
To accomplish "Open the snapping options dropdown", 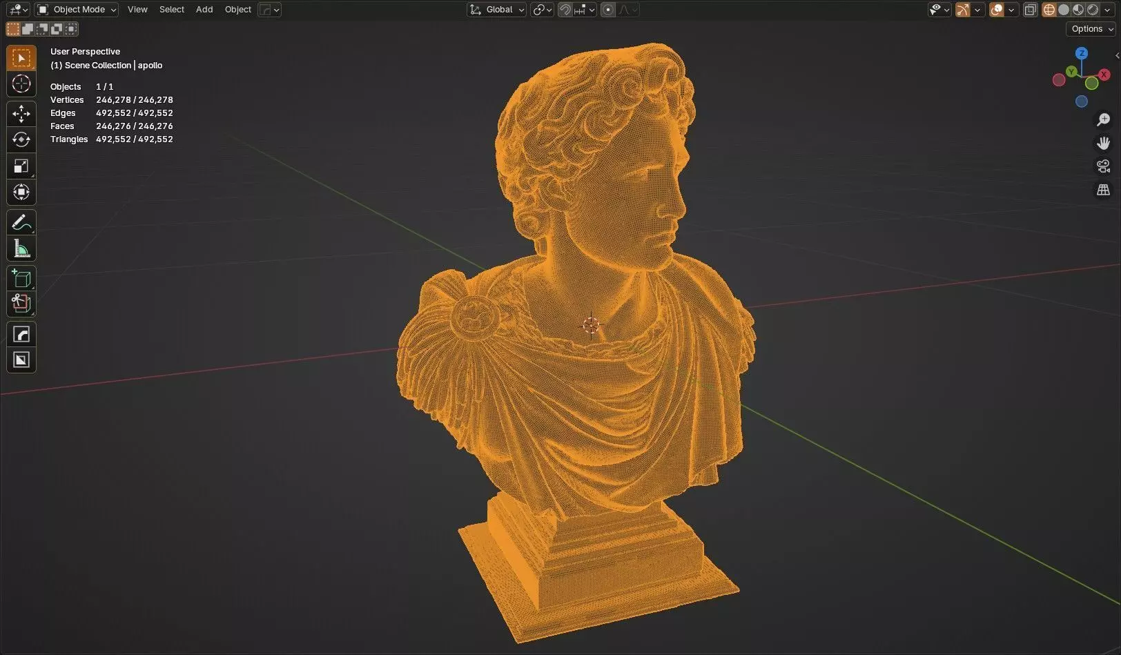I will click(585, 10).
